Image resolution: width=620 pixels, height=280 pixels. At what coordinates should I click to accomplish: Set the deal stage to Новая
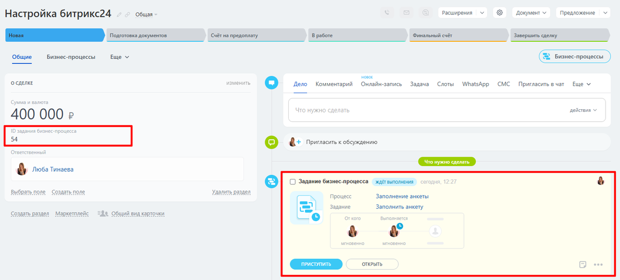[x=55, y=35]
